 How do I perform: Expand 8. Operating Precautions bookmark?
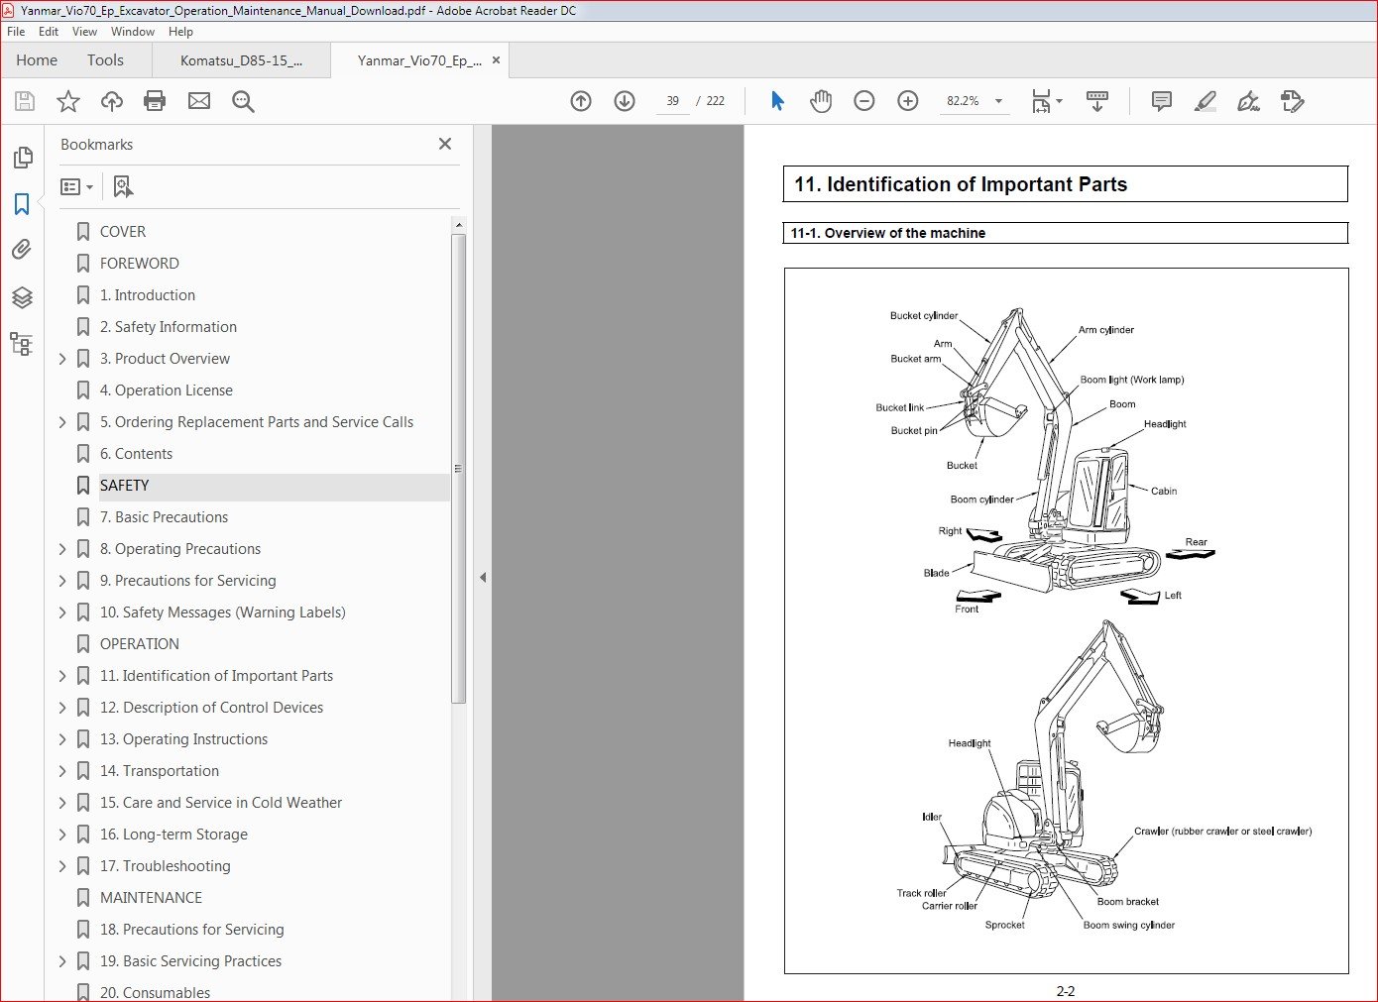click(x=62, y=549)
